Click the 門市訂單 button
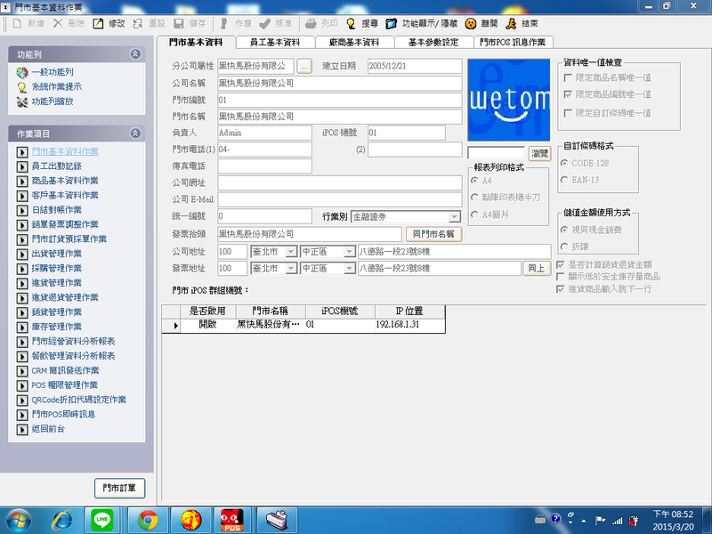This screenshot has height=534, width=712. pos(120,488)
